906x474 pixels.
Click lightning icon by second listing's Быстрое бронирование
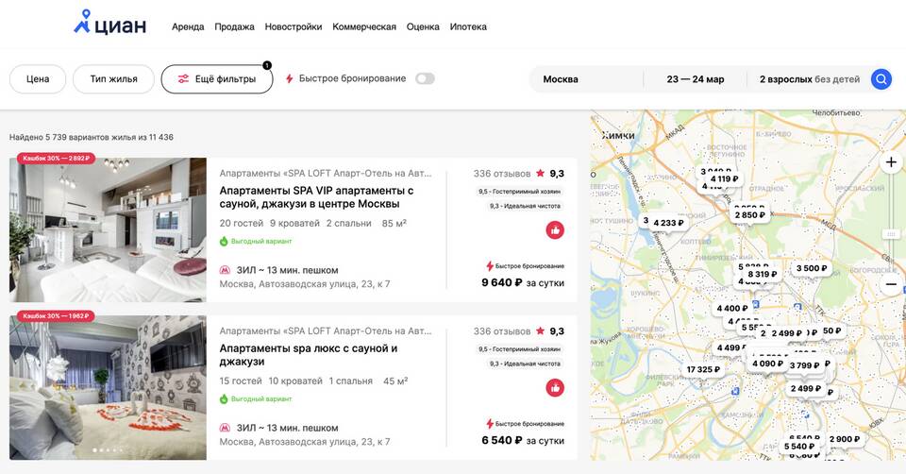click(x=490, y=424)
